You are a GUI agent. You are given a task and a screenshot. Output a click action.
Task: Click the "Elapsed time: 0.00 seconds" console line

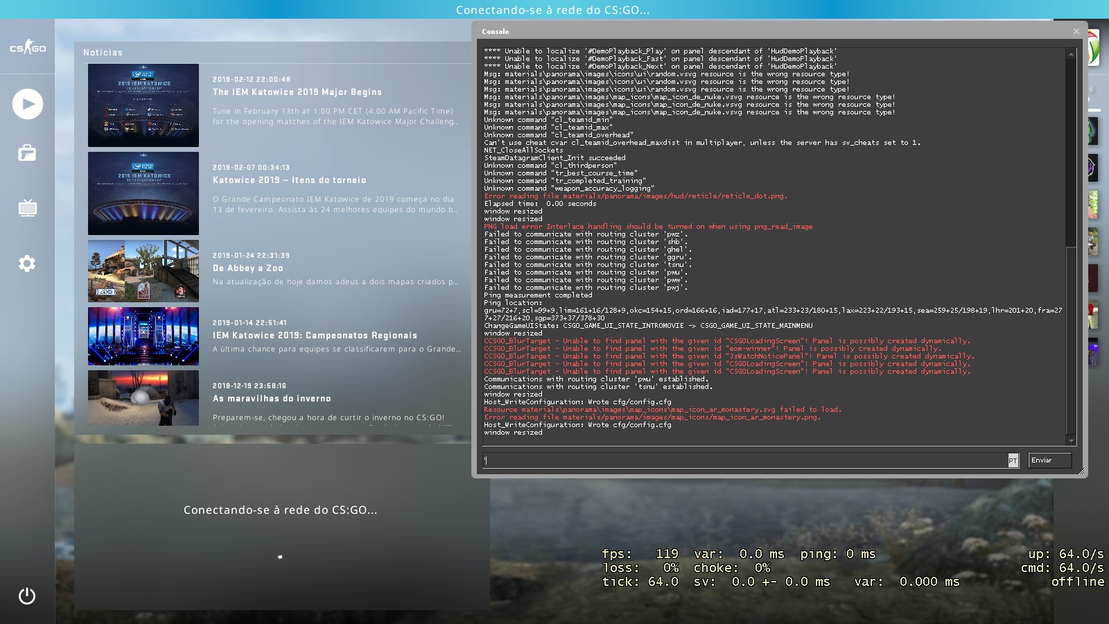pos(540,204)
